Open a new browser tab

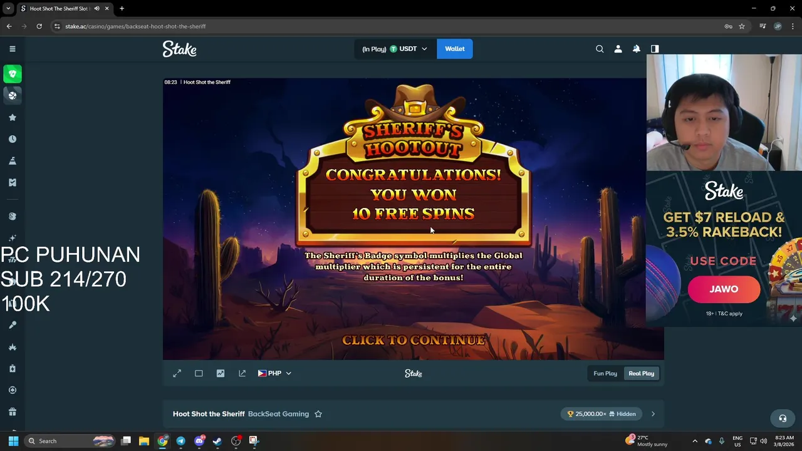122,9
